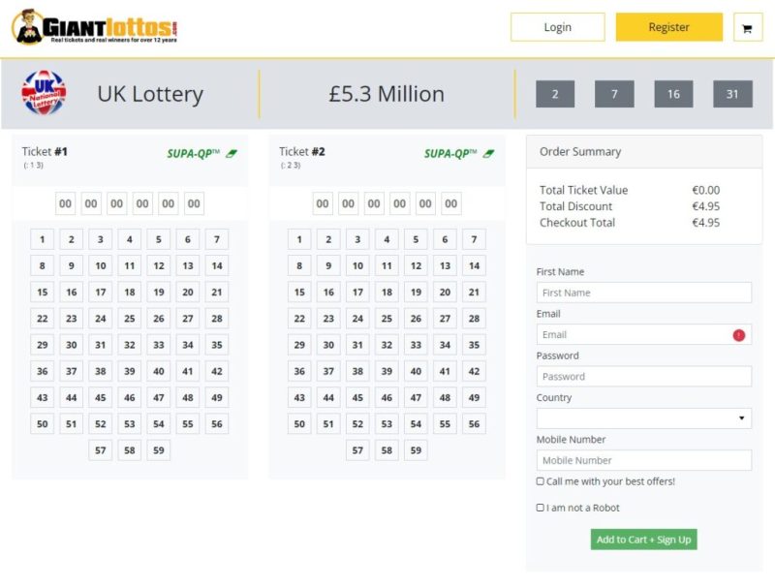Click the First Name input field
Screen dimensions: 775x587
click(643, 293)
